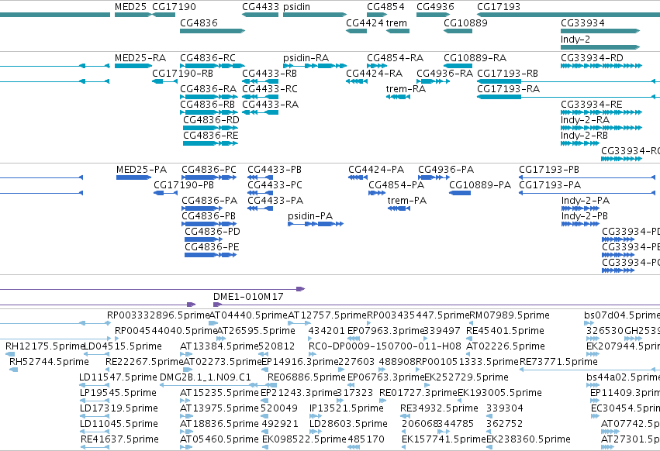Select EST RE06886.5prime
The image size is (660, 451).
point(306,377)
